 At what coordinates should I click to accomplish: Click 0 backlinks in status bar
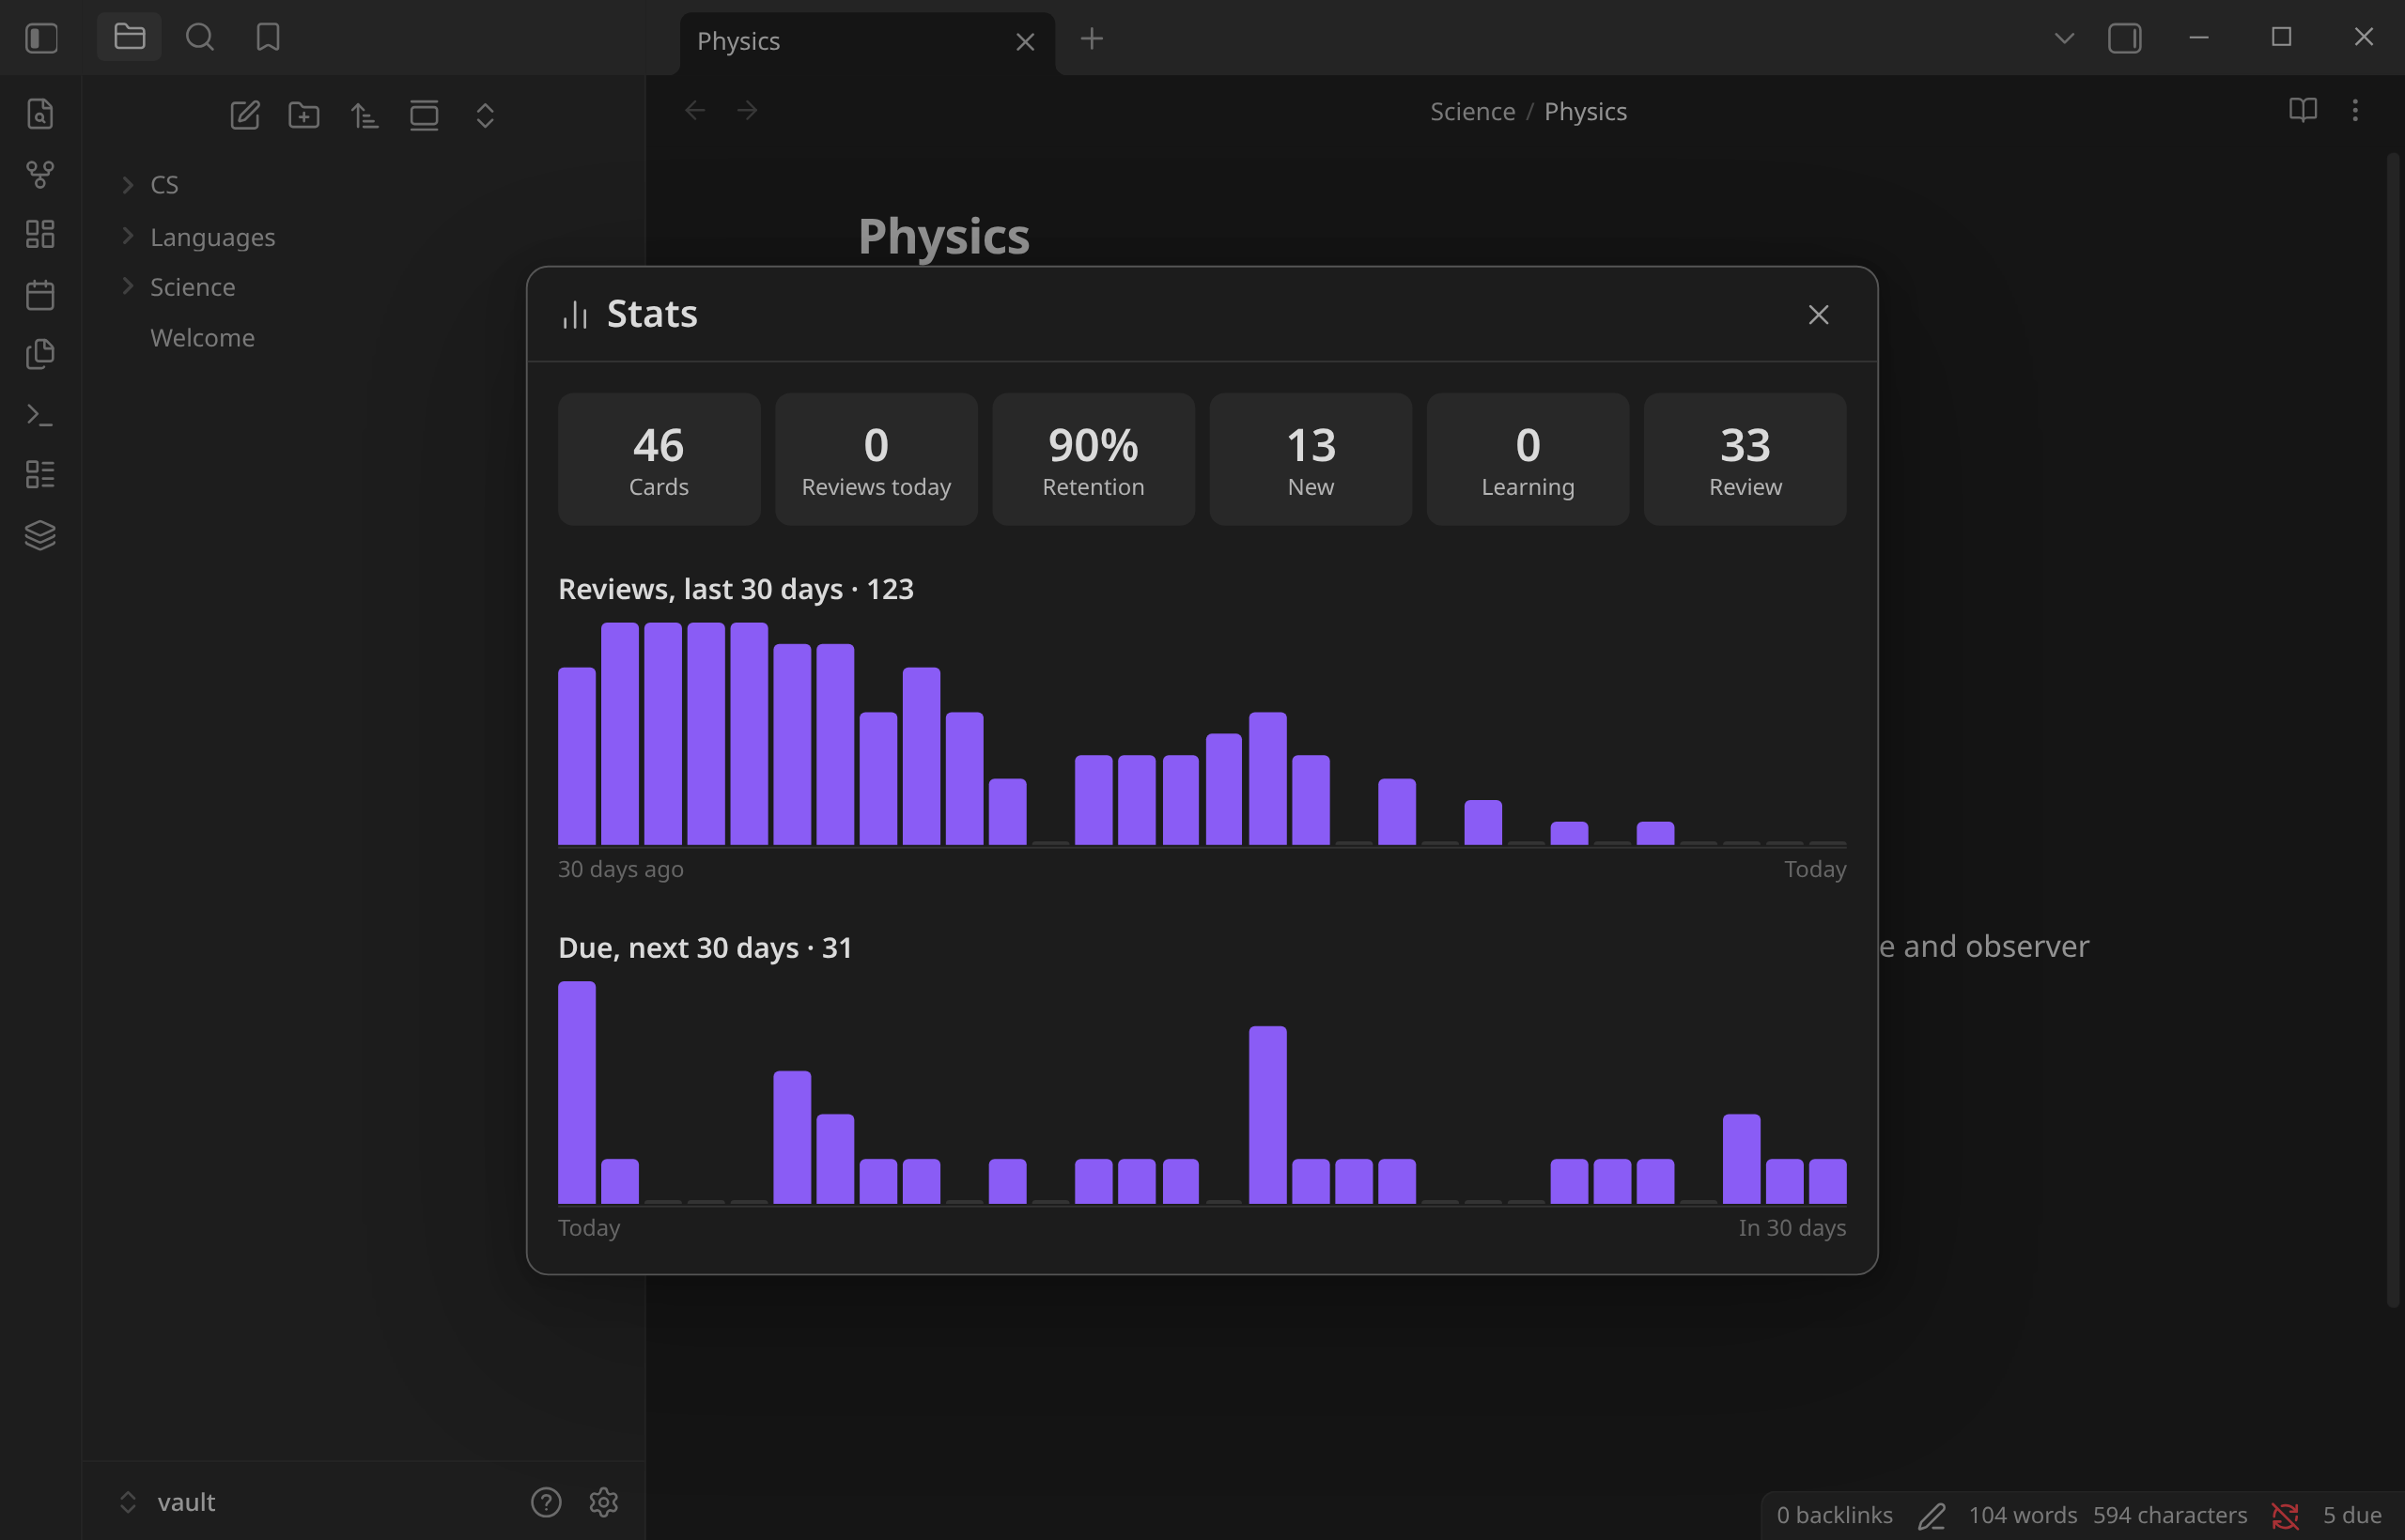click(1834, 1516)
